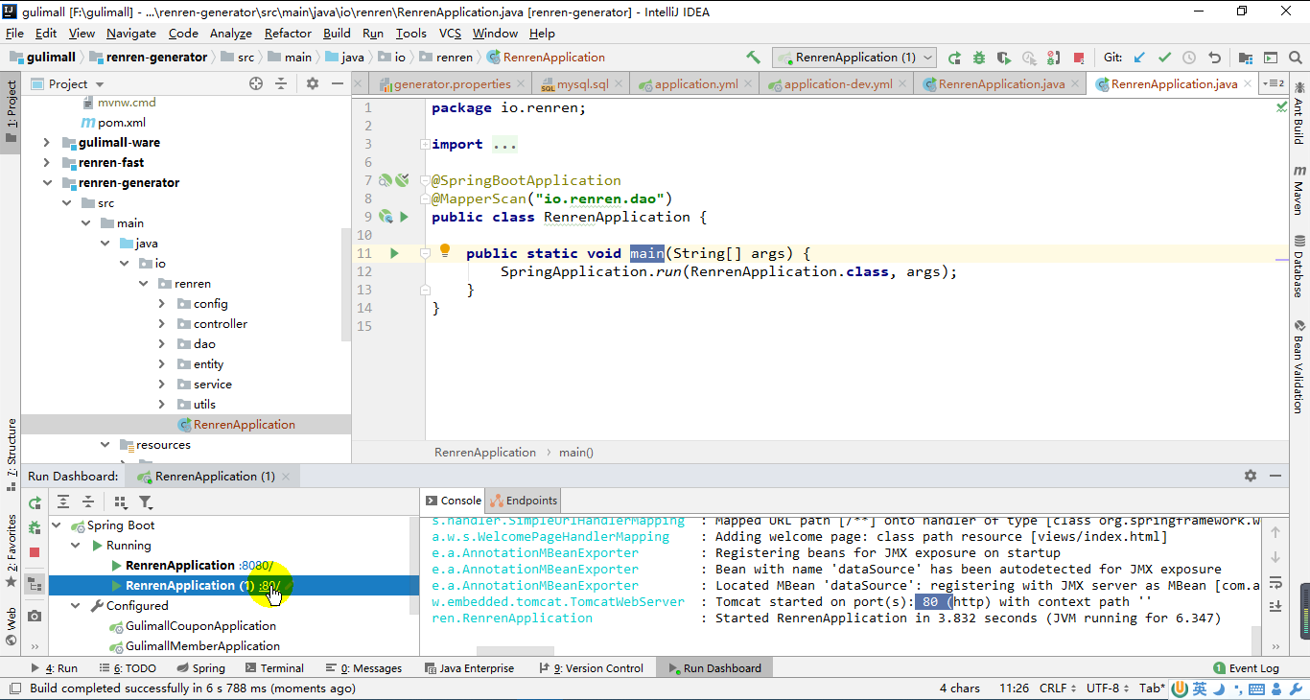The width and height of the screenshot is (1310, 700).
Task: Open Run Dashboard settings gear
Action: (1251, 476)
